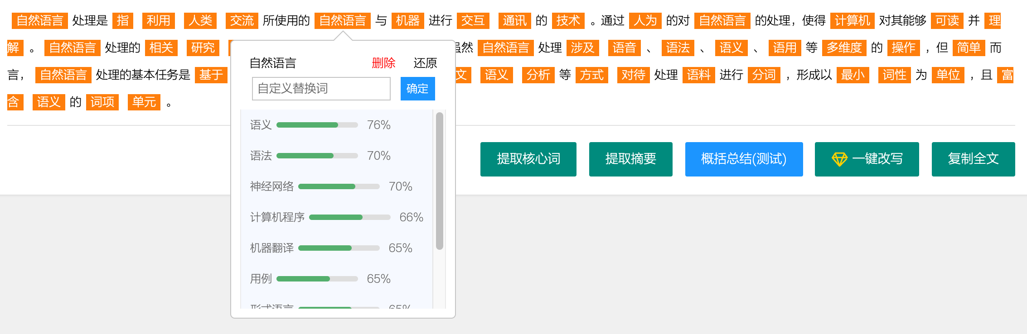Confirm replacement with the 确定 button
Screen dimensions: 1027x334
pyautogui.click(x=417, y=88)
